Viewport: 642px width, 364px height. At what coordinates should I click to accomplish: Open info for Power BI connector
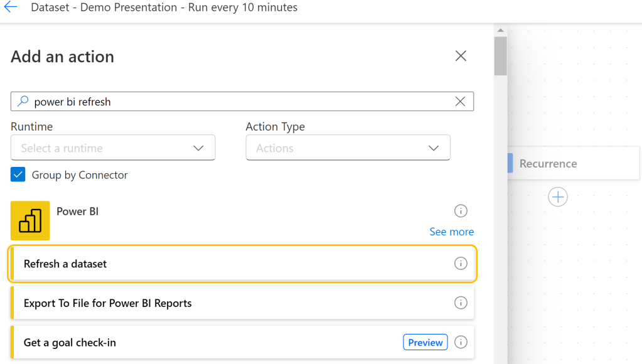[x=461, y=211]
